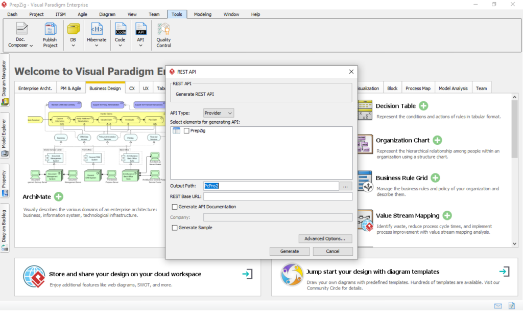Click the Output Path text field
Image resolution: width=523 pixels, height=311 pixels.
[271, 186]
